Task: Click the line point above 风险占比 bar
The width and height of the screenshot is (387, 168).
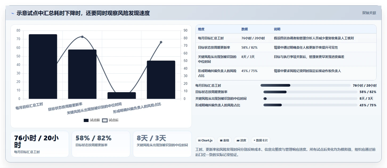Action: [x=161, y=42]
